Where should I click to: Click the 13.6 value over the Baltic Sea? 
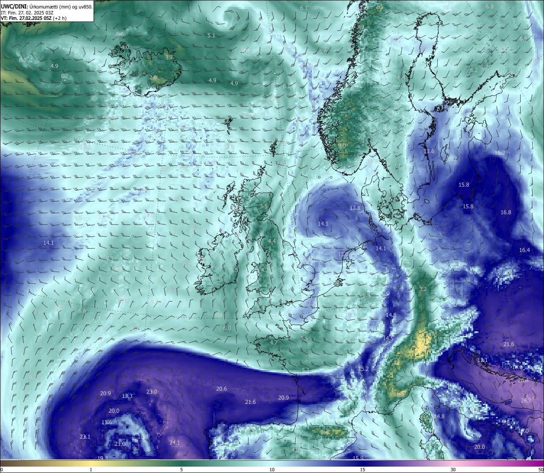pyautogui.click(x=429, y=151)
